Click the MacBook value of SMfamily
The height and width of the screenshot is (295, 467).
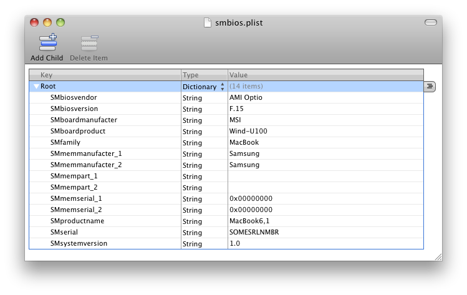[244, 142]
